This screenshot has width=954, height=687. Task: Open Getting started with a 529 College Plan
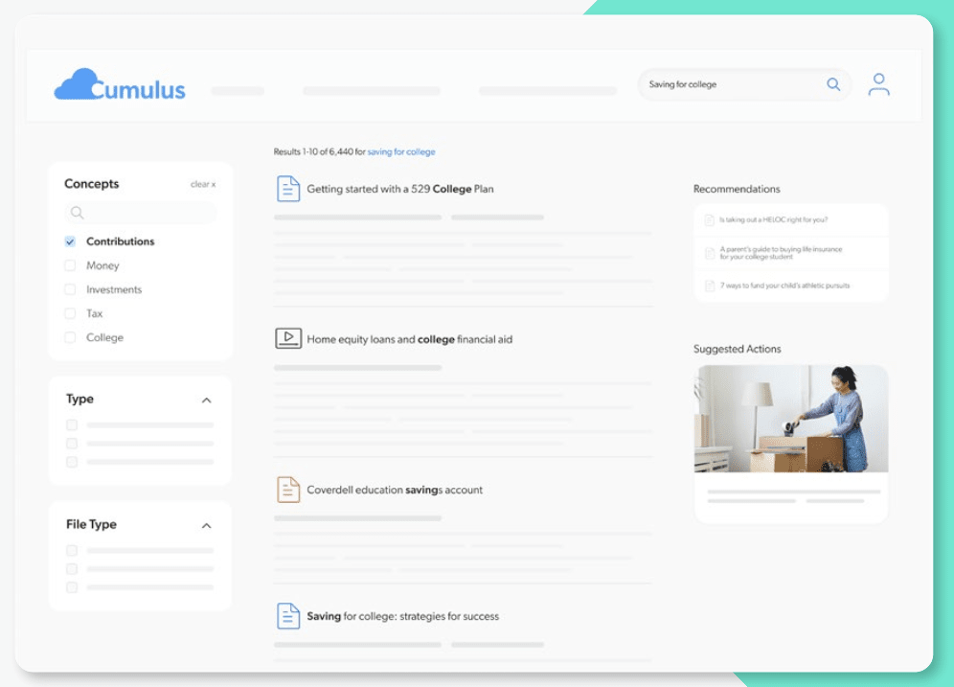point(399,189)
